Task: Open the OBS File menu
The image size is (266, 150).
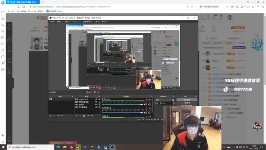Action: pos(52,22)
